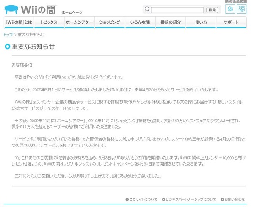
Task: Click the magnifying glass search icon
Action: click(x=147, y=9)
